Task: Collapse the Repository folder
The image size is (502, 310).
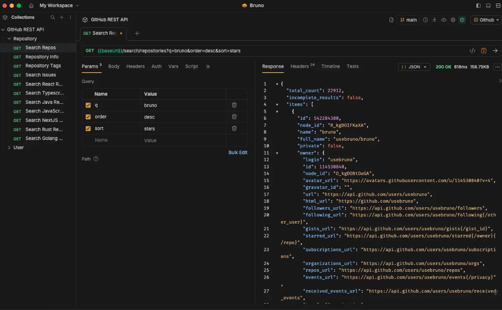Action: [9, 39]
